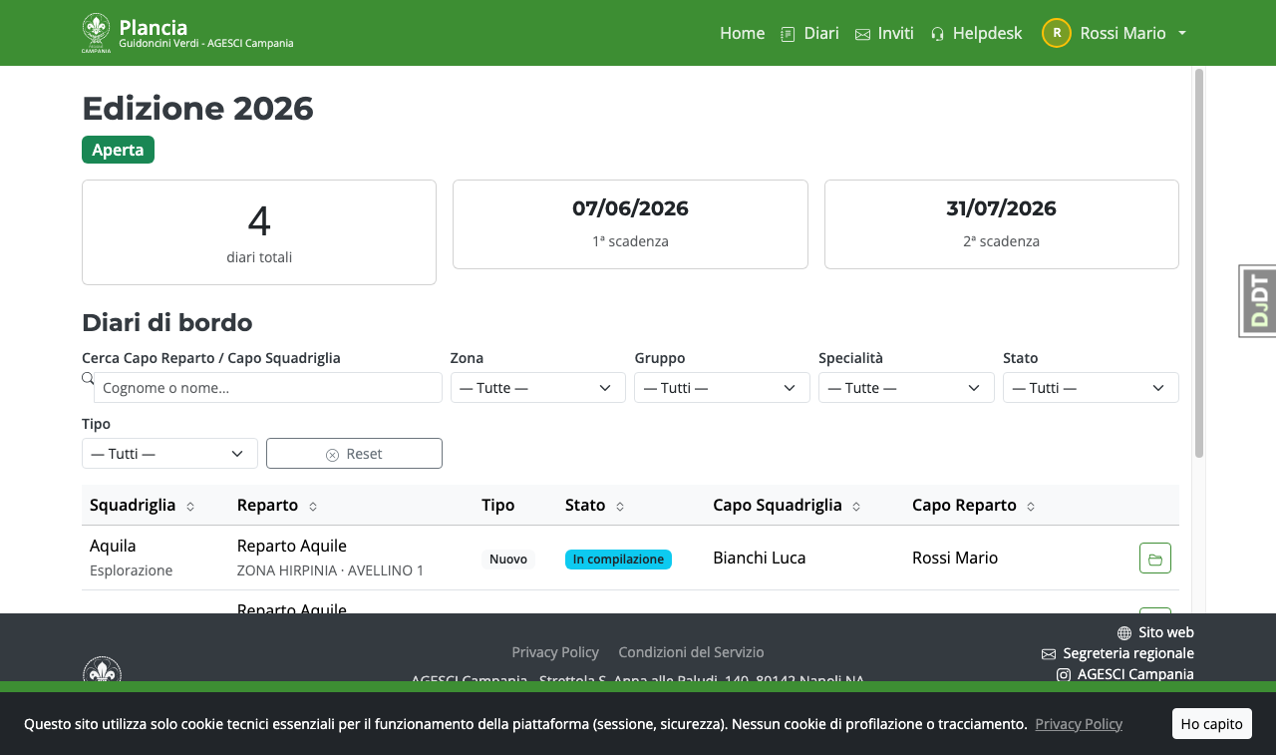Expand the Tipo filter dropdown

click(x=169, y=454)
